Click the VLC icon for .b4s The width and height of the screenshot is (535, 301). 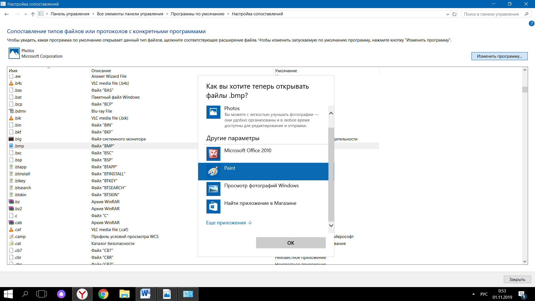click(11, 83)
